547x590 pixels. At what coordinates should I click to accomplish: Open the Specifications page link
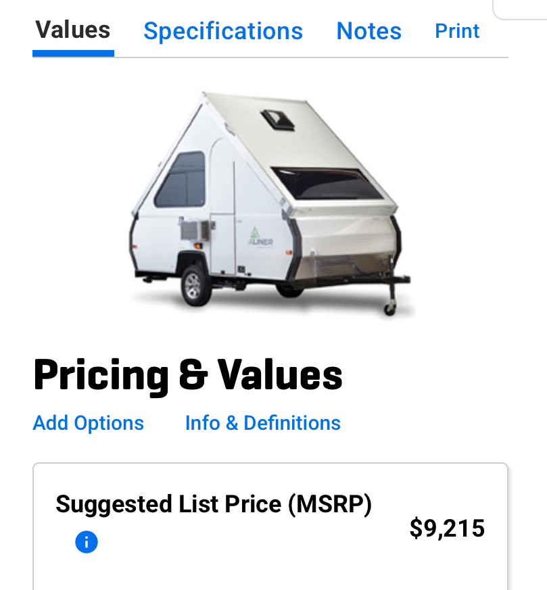[x=223, y=30]
